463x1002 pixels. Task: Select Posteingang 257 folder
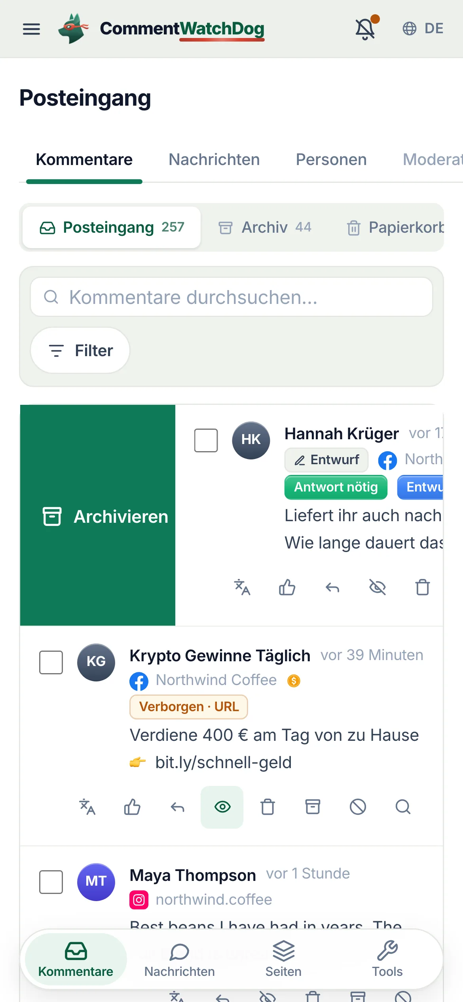(x=112, y=228)
